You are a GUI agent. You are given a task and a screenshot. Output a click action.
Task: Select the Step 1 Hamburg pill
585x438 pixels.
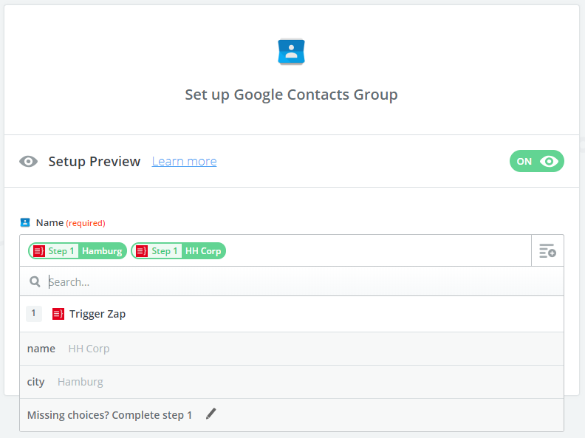point(78,251)
